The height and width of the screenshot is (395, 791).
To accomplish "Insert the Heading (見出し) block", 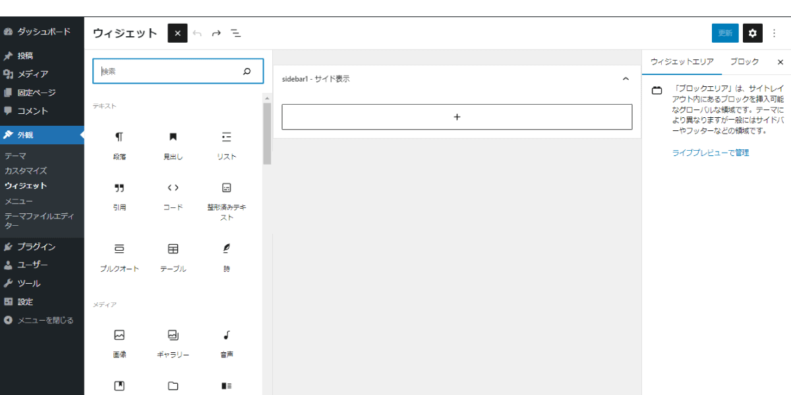I will (173, 145).
